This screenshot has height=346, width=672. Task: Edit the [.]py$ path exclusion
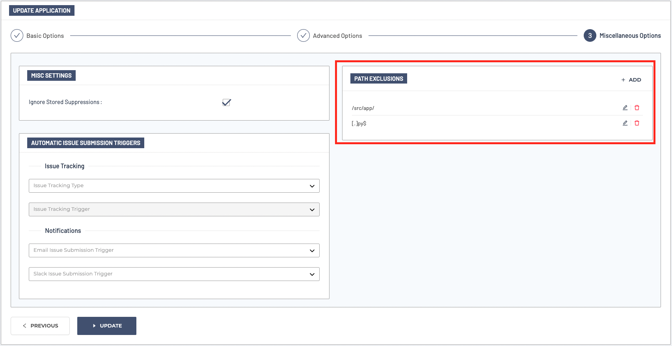[625, 123]
